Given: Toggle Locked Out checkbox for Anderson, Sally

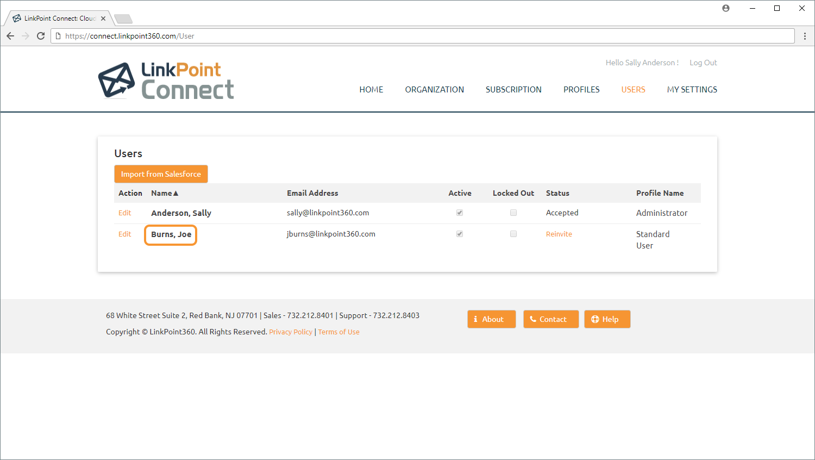Looking at the screenshot, I should click(513, 213).
